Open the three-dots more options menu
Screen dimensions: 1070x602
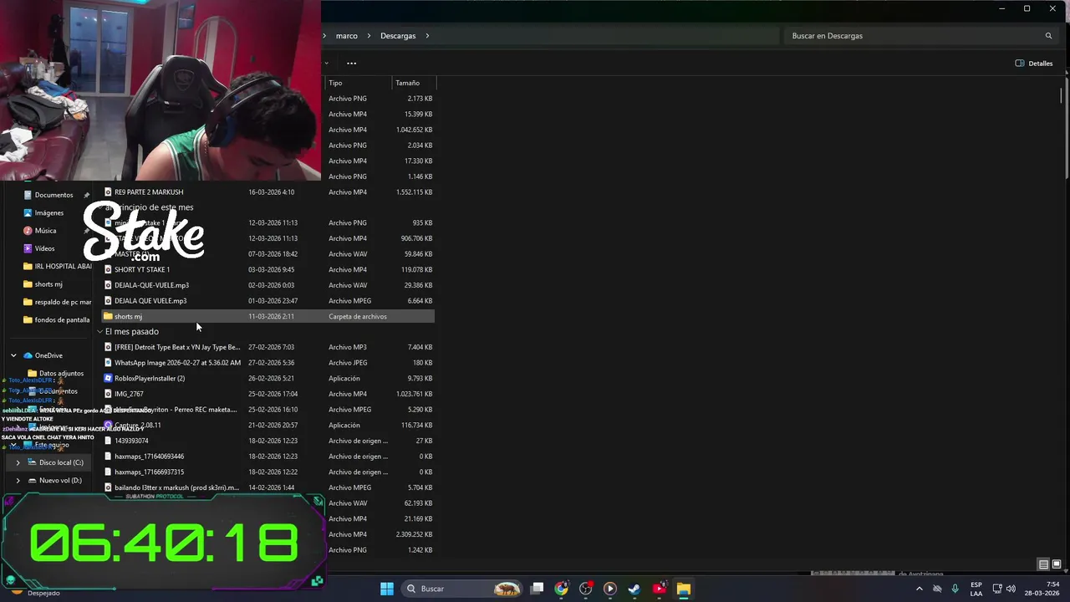351,64
